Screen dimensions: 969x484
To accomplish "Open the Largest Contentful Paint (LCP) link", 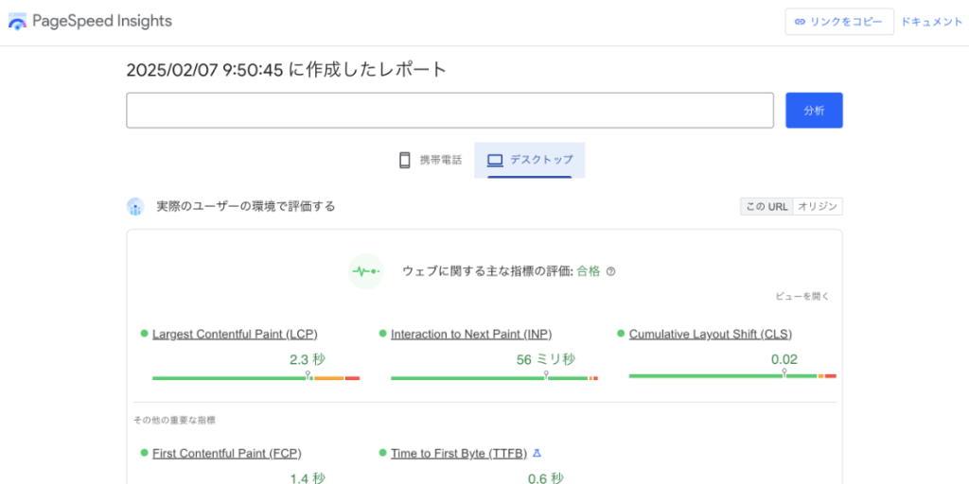I will coord(235,334).
